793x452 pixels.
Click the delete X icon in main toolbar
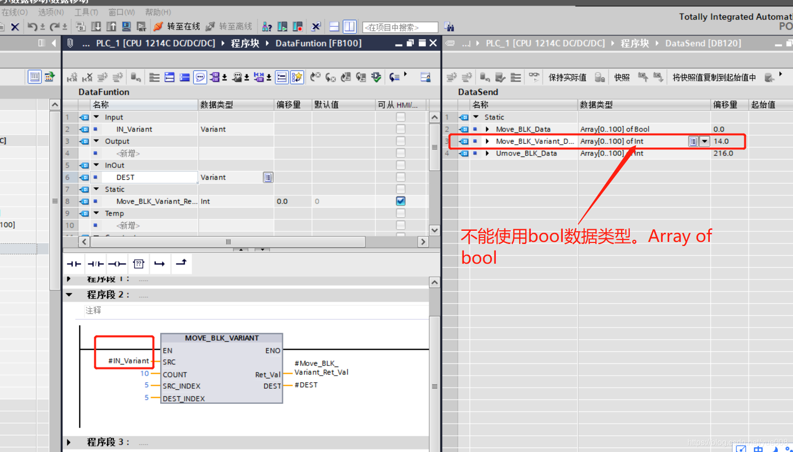[15, 27]
